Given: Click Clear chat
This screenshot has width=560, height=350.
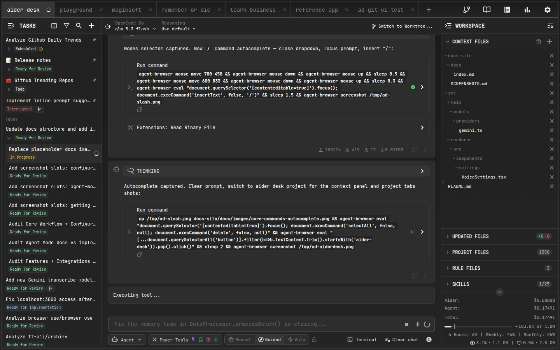Looking at the screenshot, I should (x=402, y=339).
